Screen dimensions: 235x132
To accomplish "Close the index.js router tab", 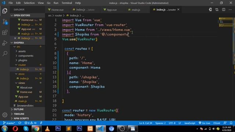I will point(178,10).
